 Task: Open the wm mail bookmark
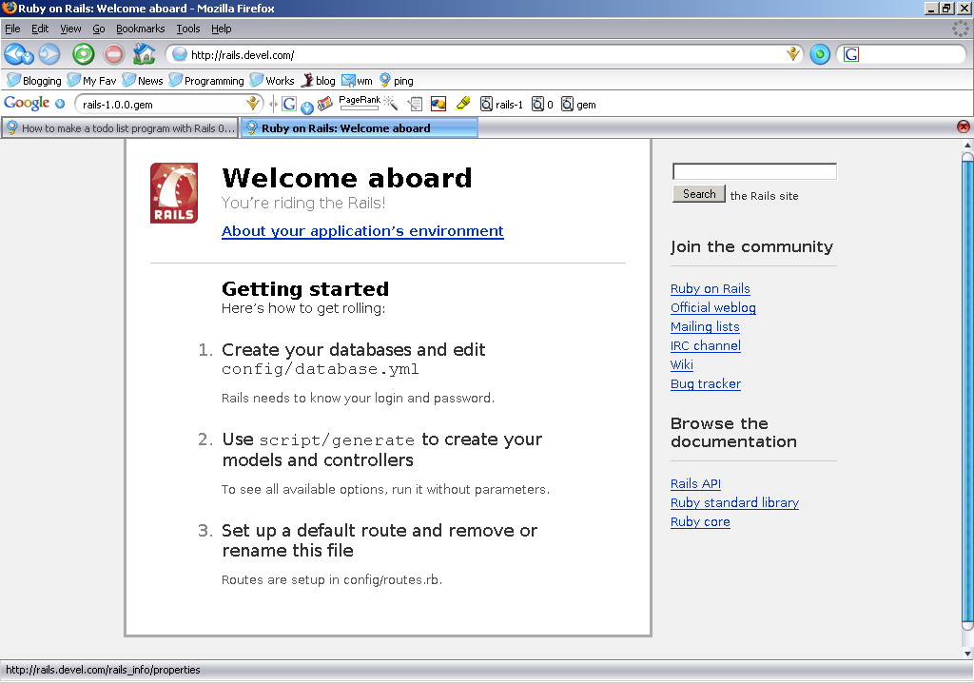(358, 81)
